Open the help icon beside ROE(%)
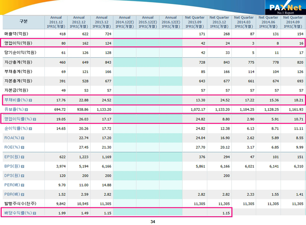The height and width of the screenshot is (225, 306). point(22,148)
